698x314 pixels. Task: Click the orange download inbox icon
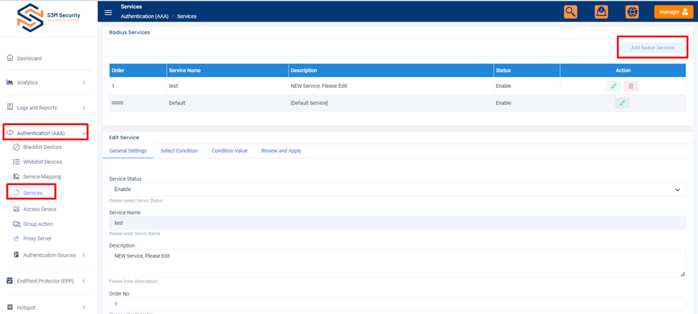pyautogui.click(x=601, y=12)
